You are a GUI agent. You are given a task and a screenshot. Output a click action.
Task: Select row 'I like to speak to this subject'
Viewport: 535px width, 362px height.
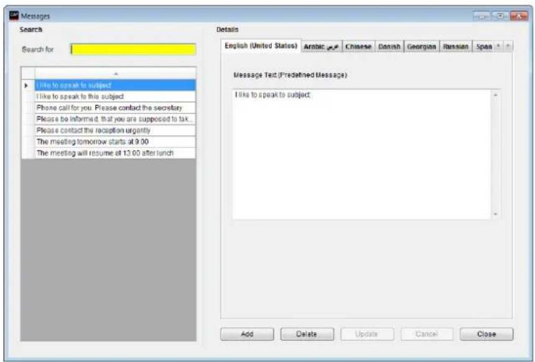115,97
